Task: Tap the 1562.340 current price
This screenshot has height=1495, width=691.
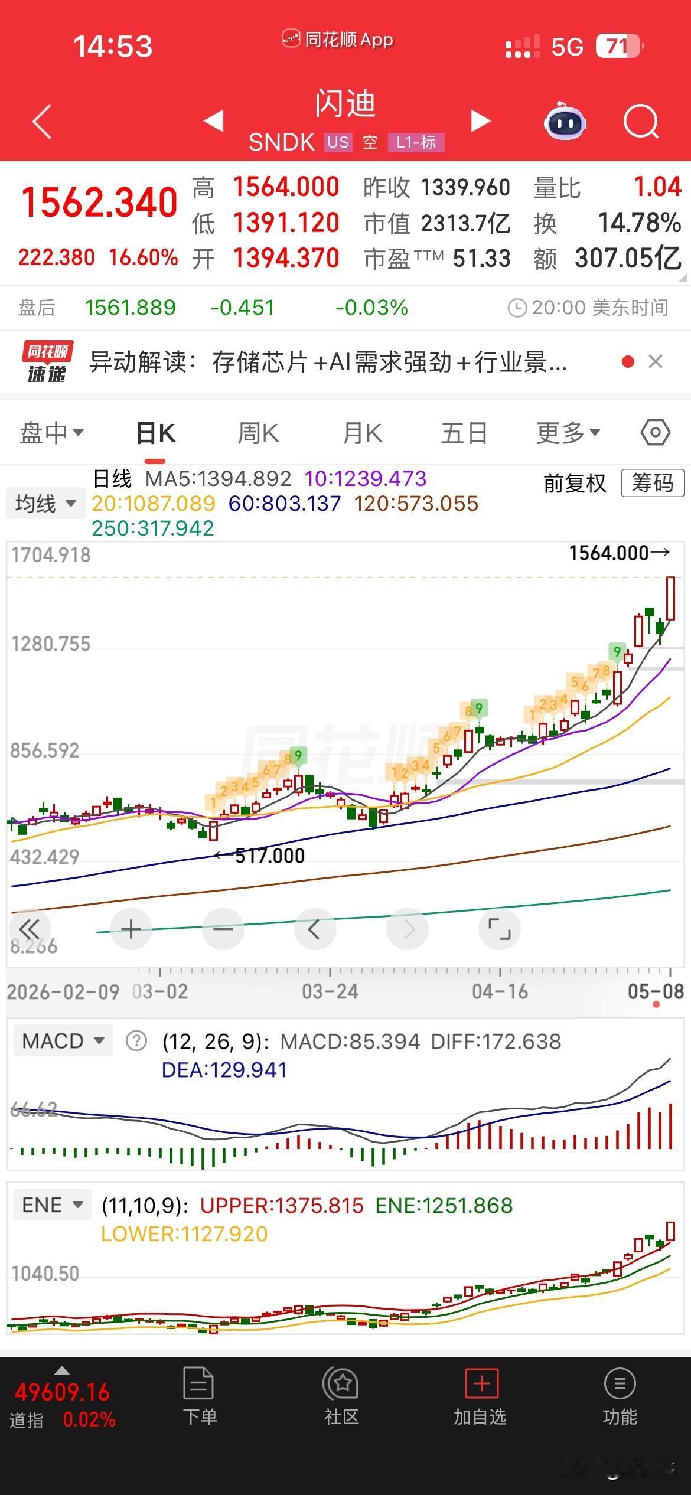Action: [99, 203]
